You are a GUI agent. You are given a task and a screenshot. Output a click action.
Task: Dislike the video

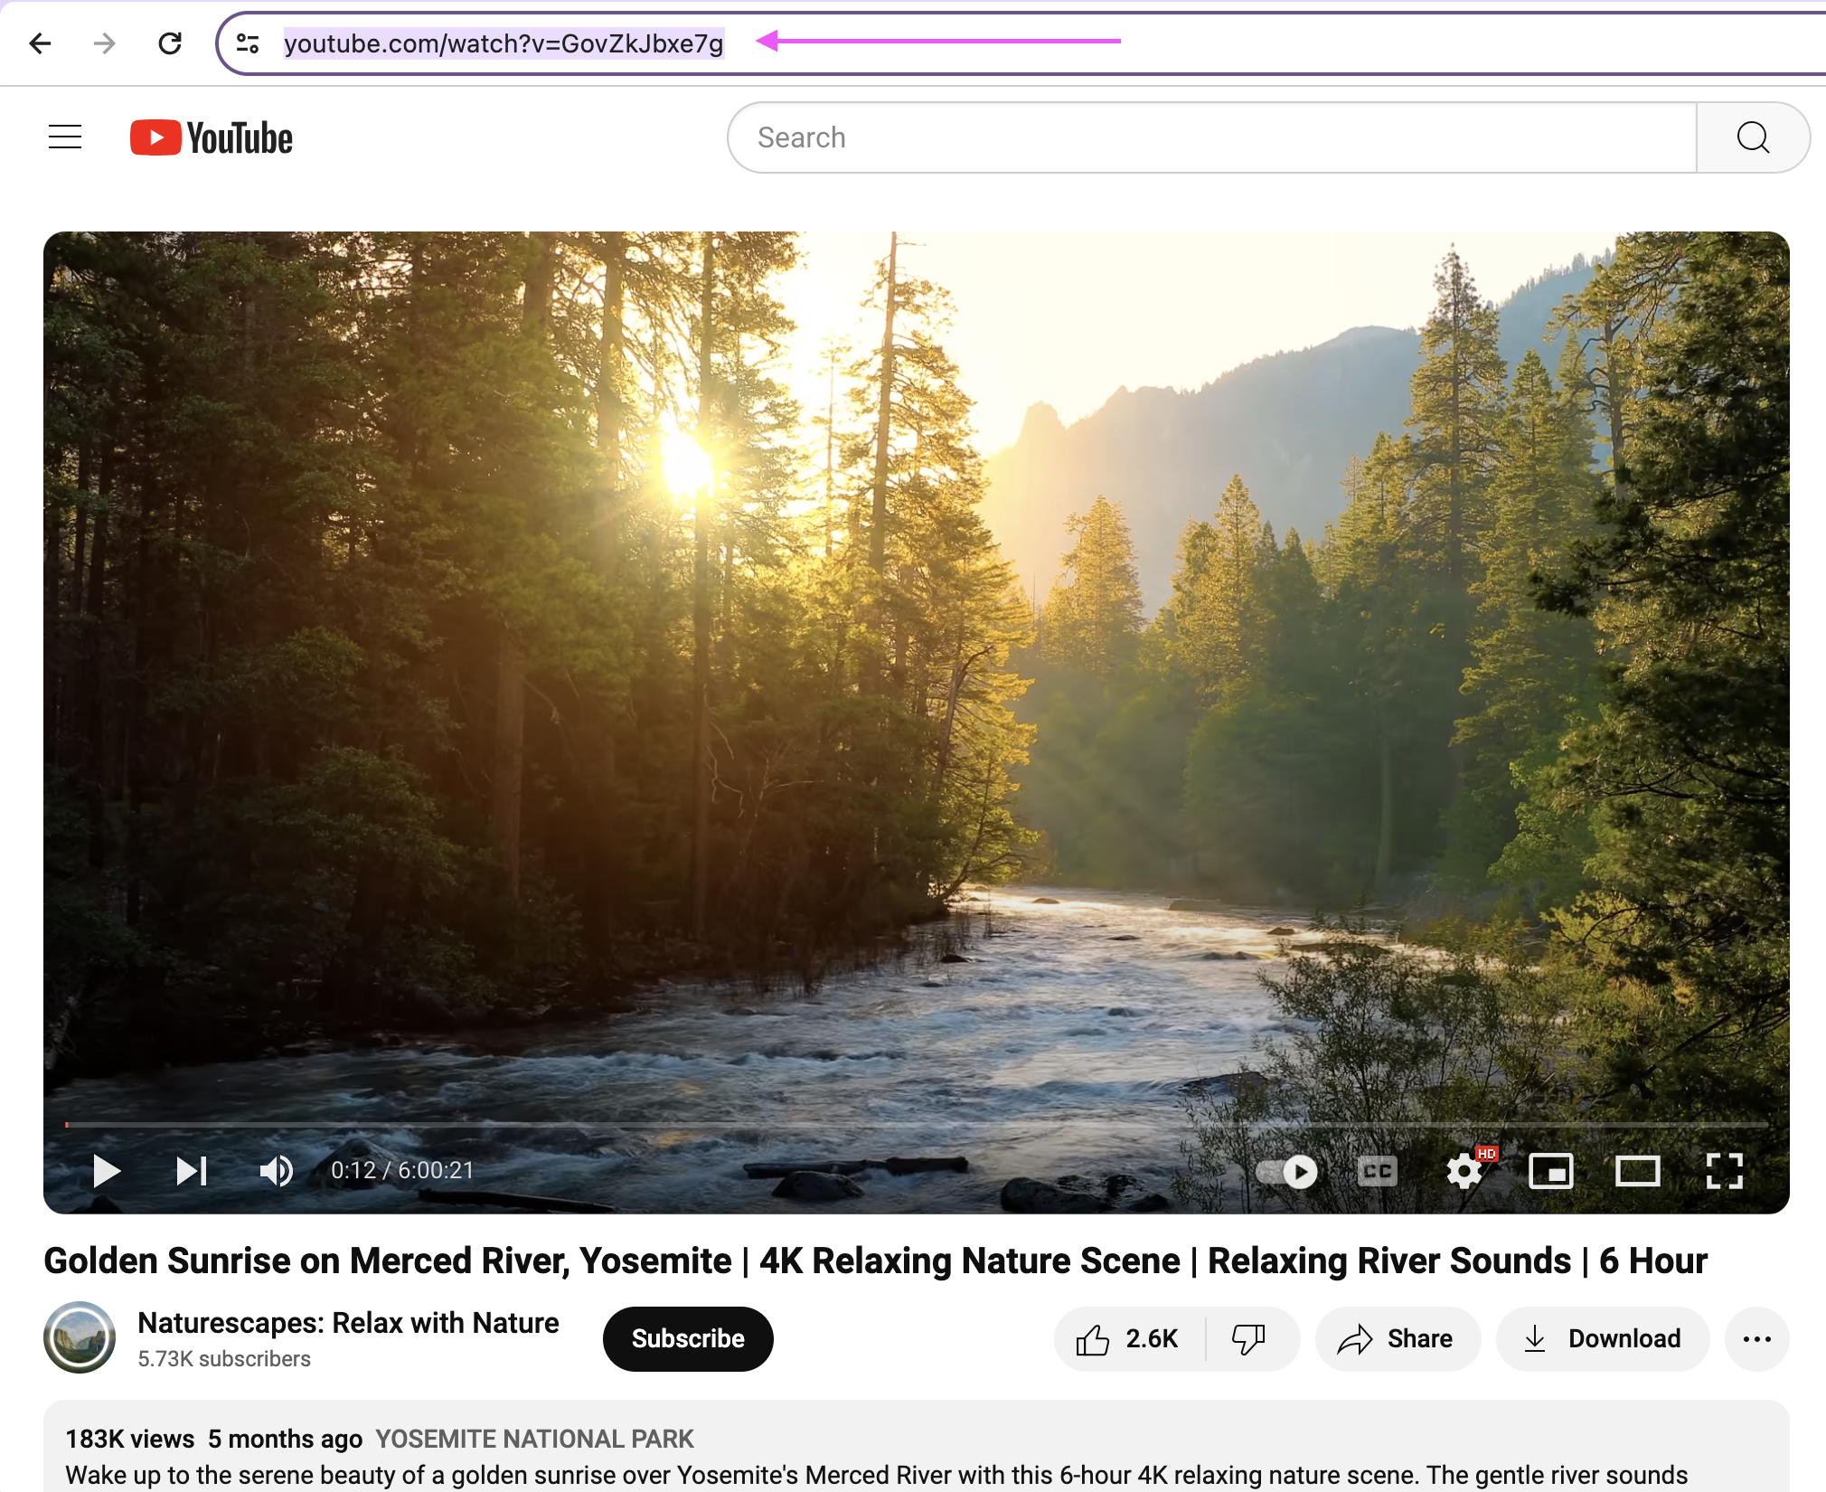(x=1249, y=1339)
